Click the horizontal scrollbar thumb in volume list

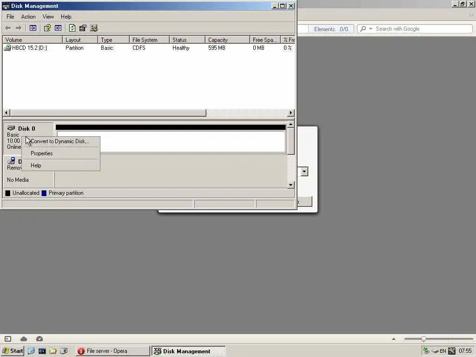coord(108,113)
